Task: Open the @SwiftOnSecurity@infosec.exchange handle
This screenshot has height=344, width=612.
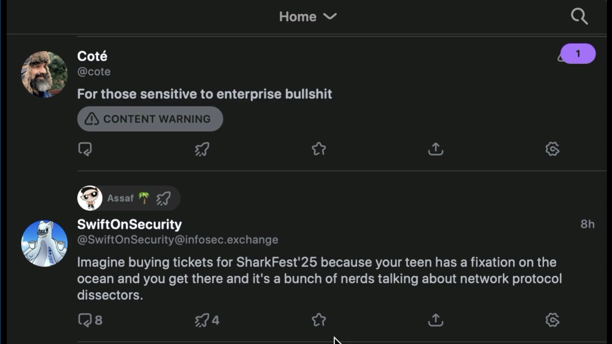Action: pyautogui.click(x=178, y=240)
